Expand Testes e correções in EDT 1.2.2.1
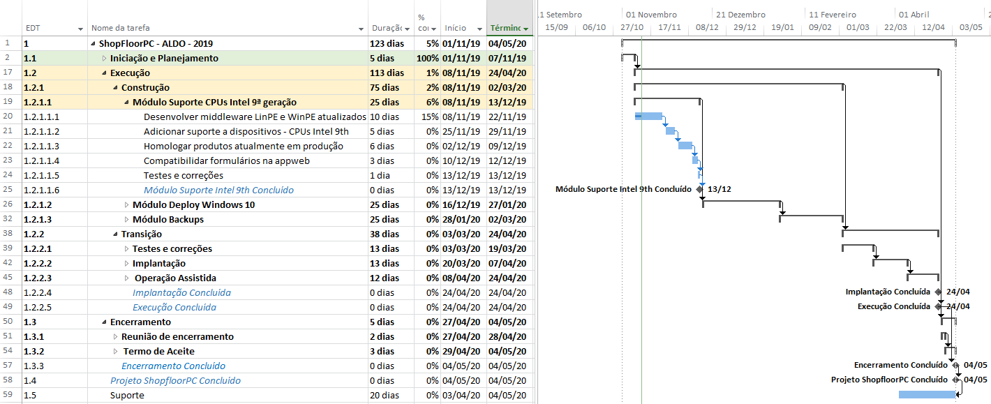The image size is (991, 404). click(x=127, y=249)
